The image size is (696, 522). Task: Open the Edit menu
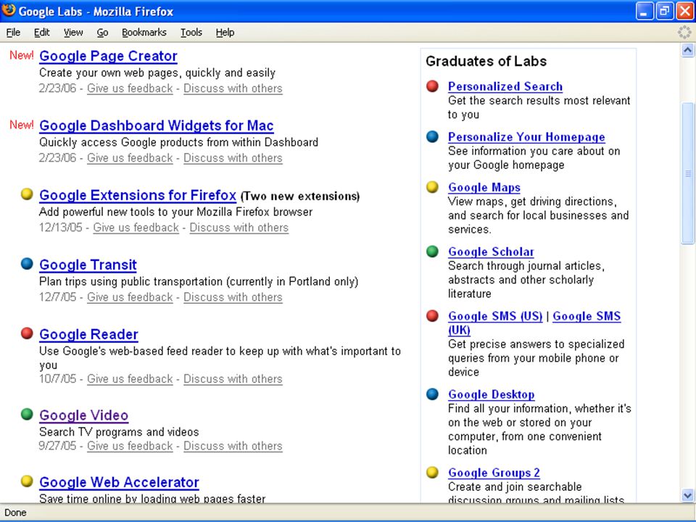point(42,33)
